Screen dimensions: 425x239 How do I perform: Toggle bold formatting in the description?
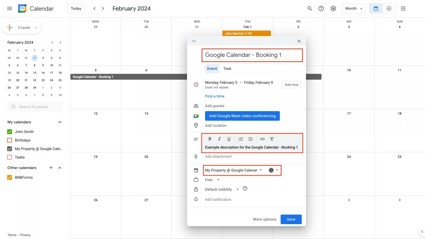click(x=210, y=139)
